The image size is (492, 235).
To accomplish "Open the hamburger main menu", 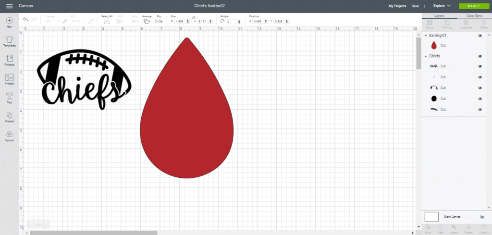I will (9, 6).
